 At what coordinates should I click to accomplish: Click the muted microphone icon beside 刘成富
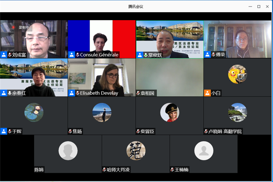pos(10,55)
